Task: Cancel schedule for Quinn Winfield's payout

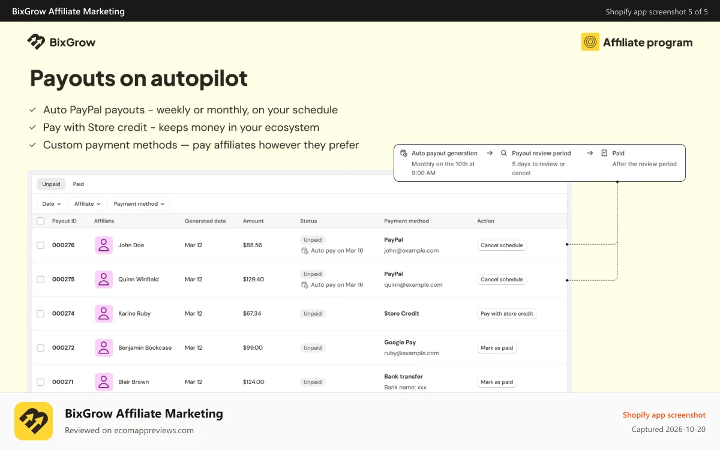Action: coord(502,279)
